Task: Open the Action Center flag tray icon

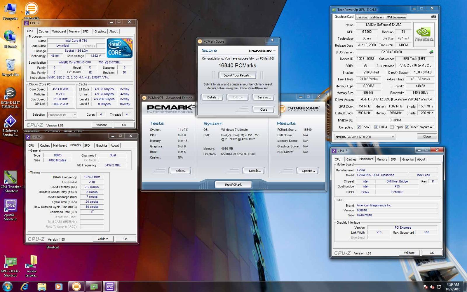Action: pyautogui.click(x=425, y=287)
